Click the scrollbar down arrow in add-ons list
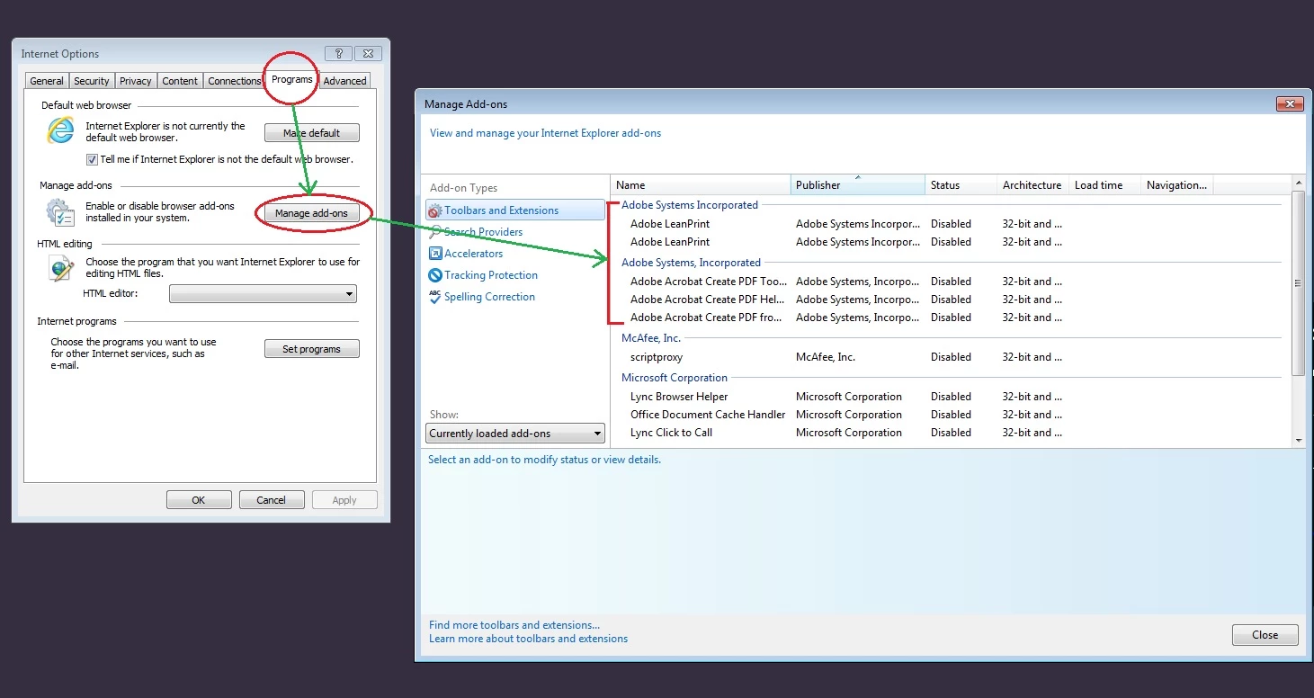The height and width of the screenshot is (698, 1314). tap(1298, 440)
